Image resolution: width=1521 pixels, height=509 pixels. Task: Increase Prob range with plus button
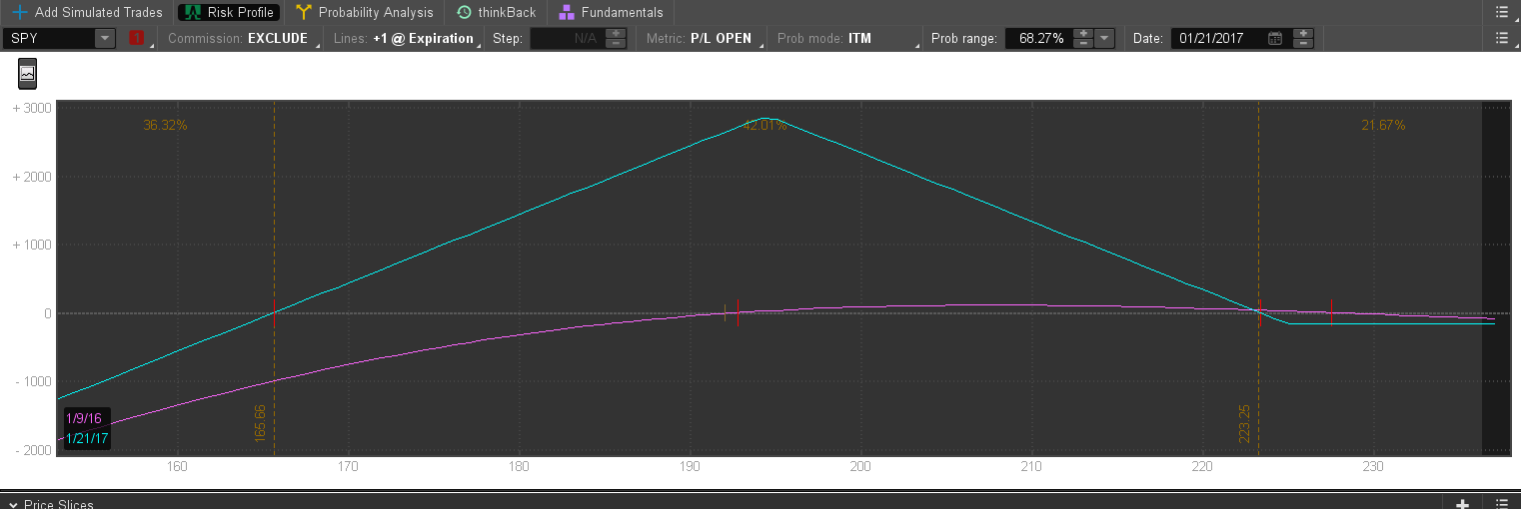click(x=1082, y=33)
